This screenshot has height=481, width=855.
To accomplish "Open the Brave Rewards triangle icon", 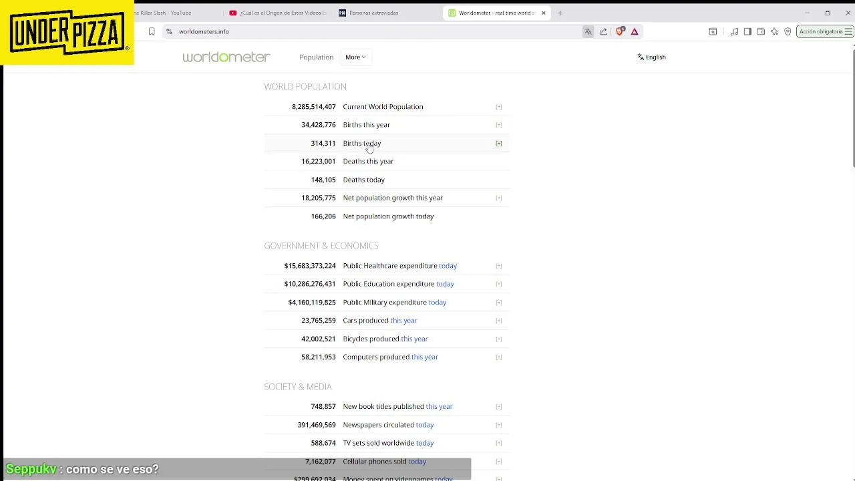I will click(x=635, y=31).
